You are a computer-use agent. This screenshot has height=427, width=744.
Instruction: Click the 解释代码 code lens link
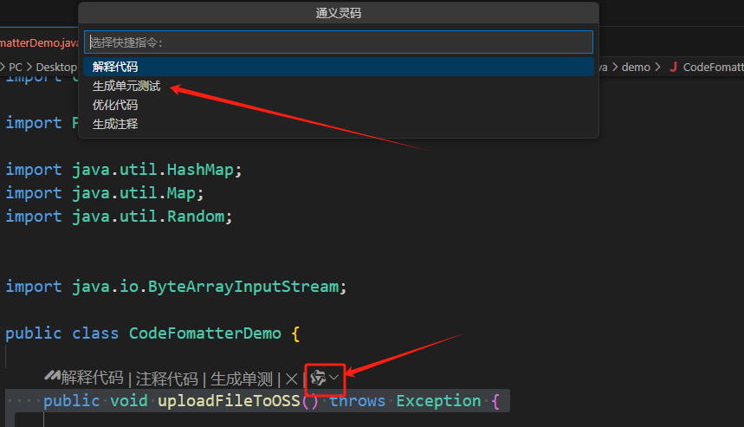[x=92, y=378]
